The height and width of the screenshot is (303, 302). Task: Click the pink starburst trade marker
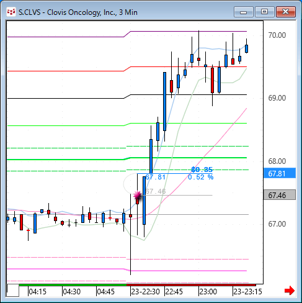click(x=138, y=195)
